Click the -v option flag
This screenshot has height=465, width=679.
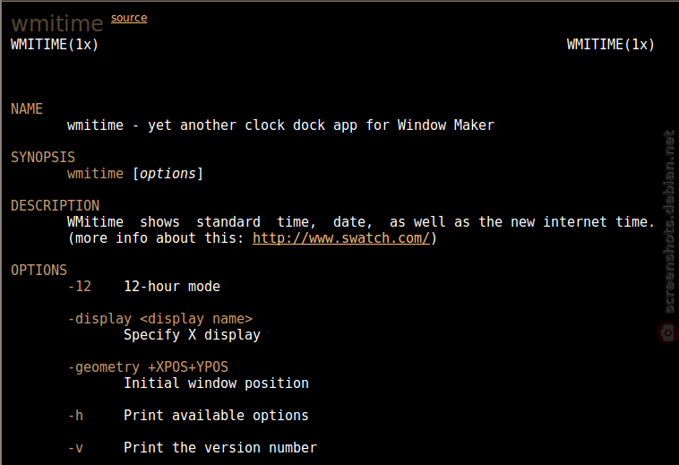point(76,448)
